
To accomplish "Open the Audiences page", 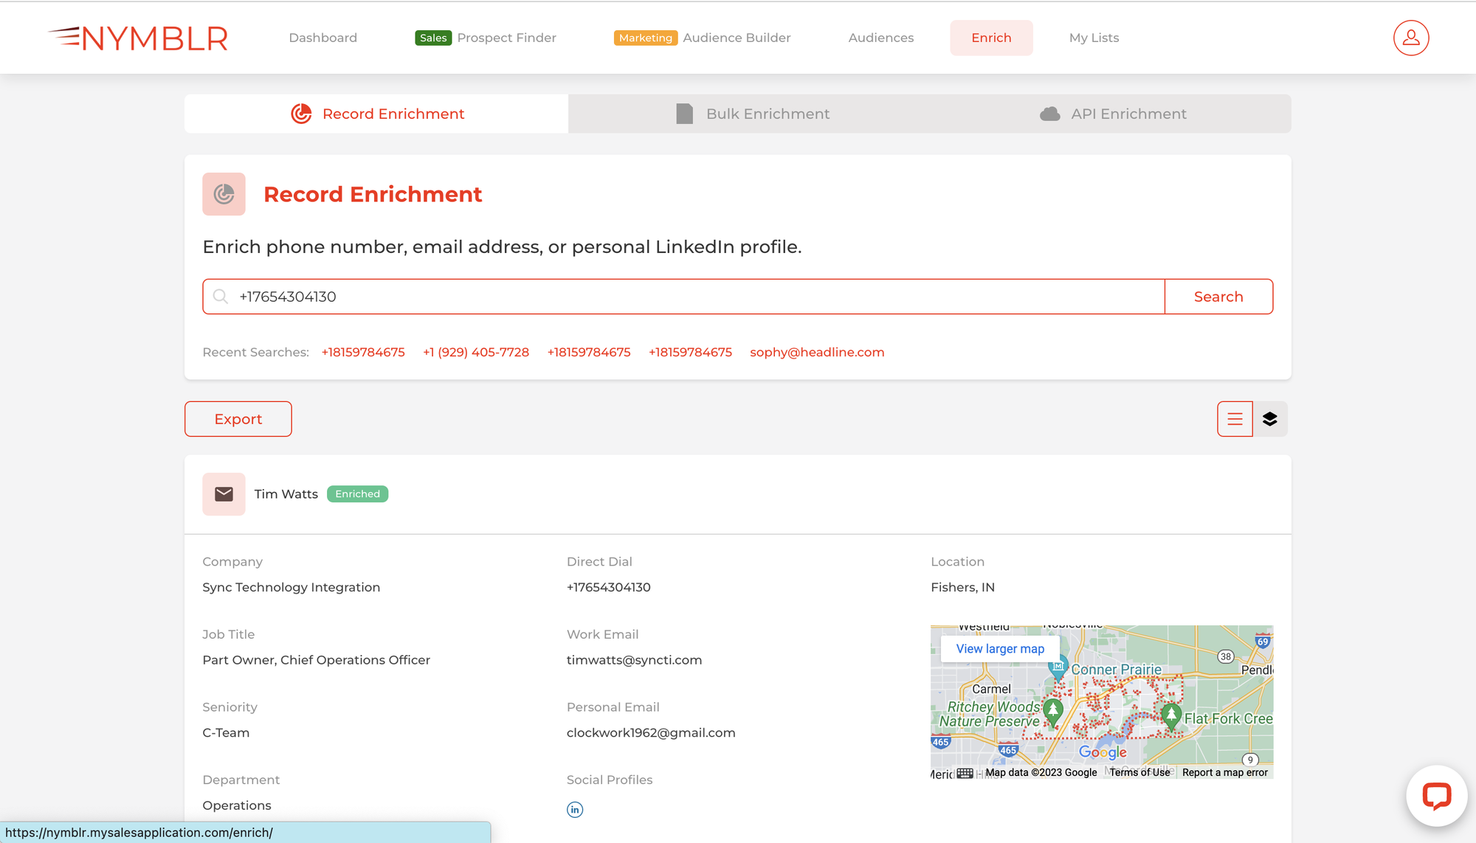I will pyautogui.click(x=880, y=38).
